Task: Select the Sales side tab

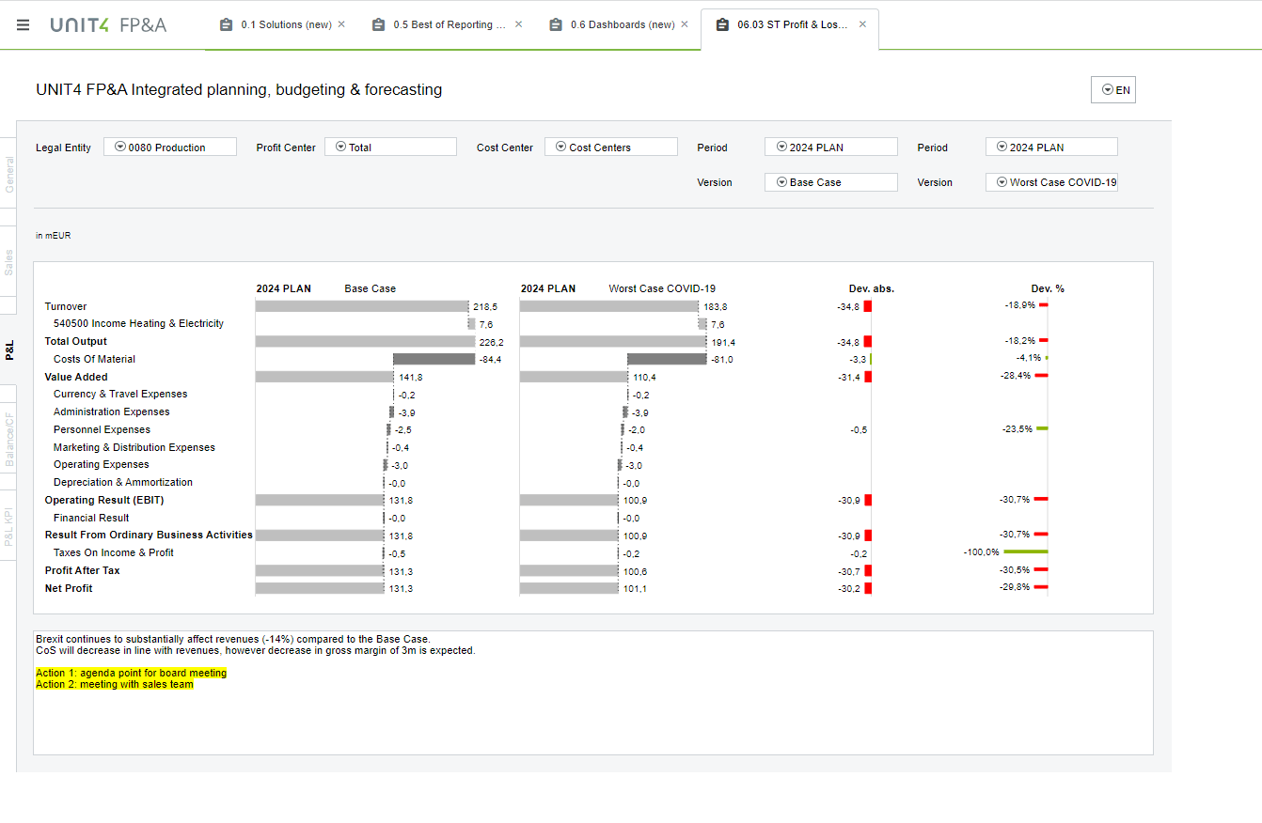Action: [9, 261]
